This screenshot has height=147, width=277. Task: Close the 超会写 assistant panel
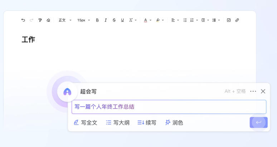263,91
